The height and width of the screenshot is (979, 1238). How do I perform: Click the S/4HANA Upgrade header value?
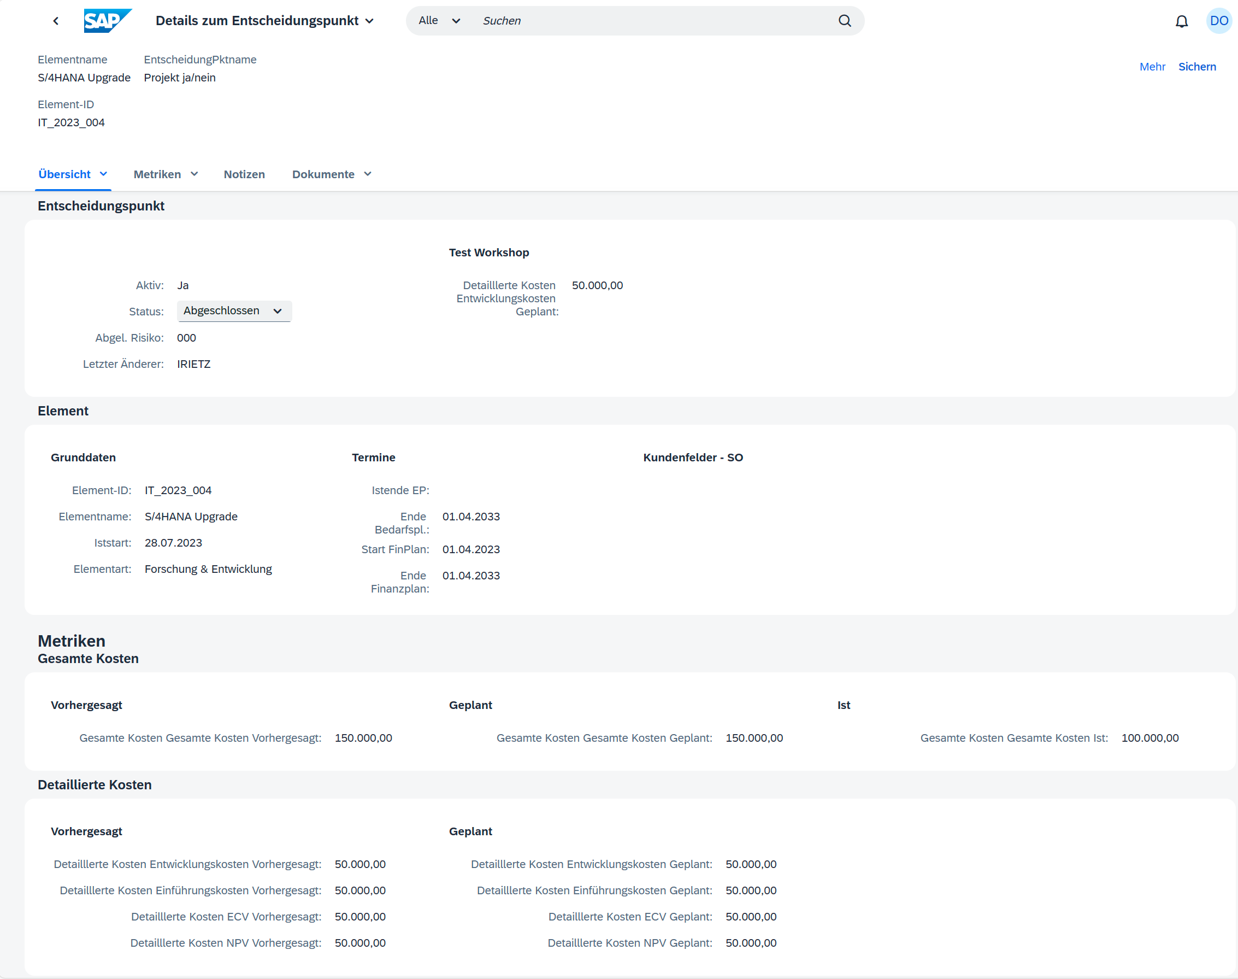(x=84, y=78)
